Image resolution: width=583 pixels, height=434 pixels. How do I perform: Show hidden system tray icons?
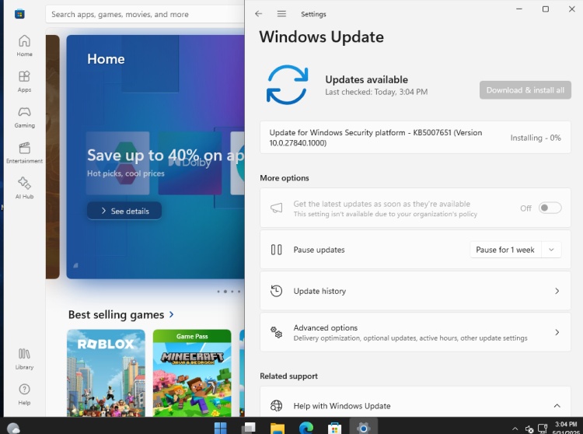(x=515, y=429)
